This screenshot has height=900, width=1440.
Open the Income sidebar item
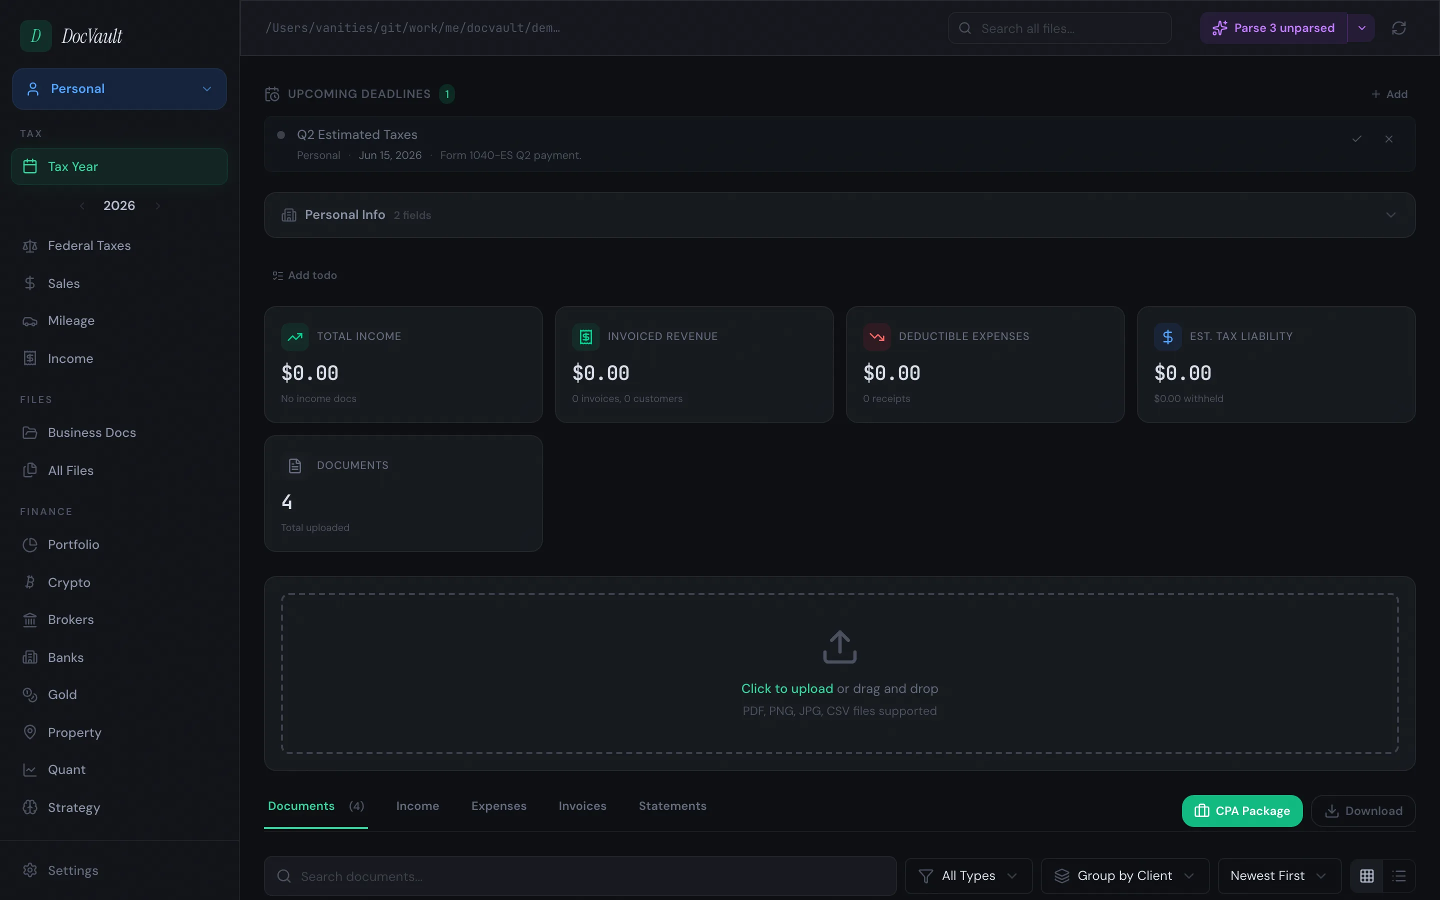pyautogui.click(x=119, y=358)
